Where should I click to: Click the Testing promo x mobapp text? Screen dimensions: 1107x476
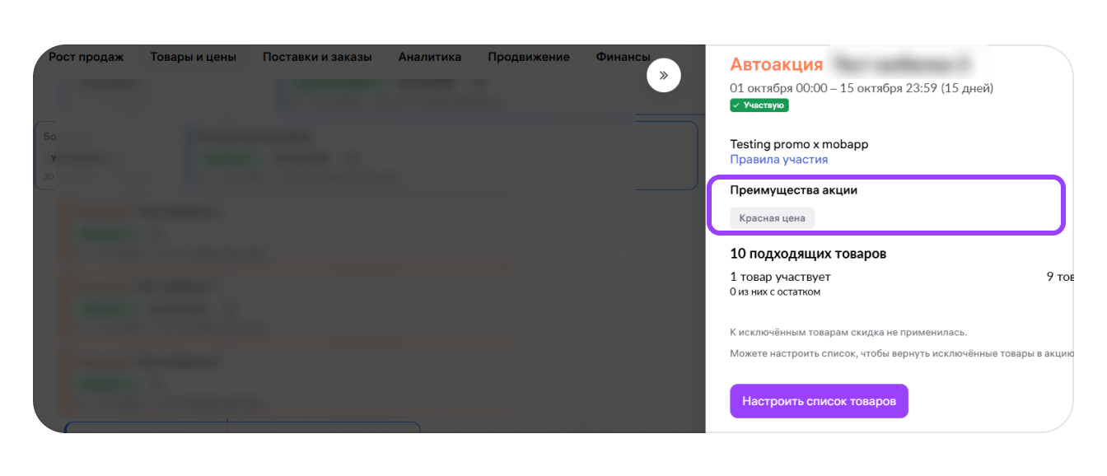click(x=799, y=144)
